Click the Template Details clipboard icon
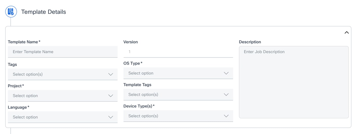The height and width of the screenshot is (134, 361). [11, 12]
